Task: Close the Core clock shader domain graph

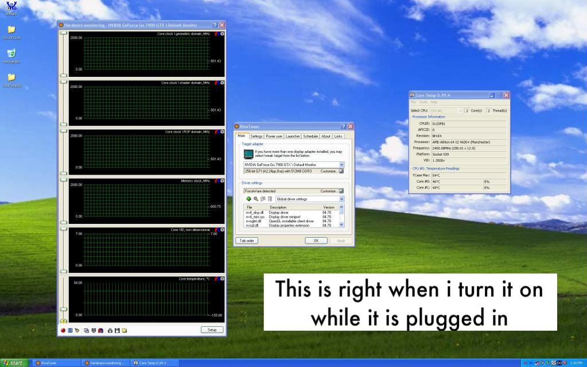Action: [223, 83]
